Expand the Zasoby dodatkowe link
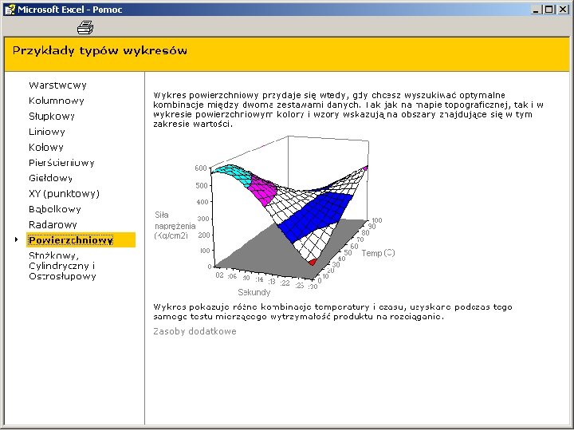This screenshot has width=574, height=431. tap(195, 331)
